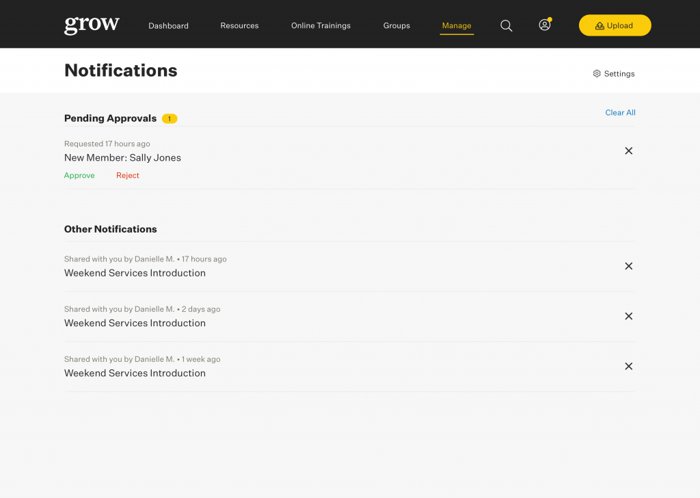Navigate to the Dashboard
The height and width of the screenshot is (498, 700).
pos(168,25)
